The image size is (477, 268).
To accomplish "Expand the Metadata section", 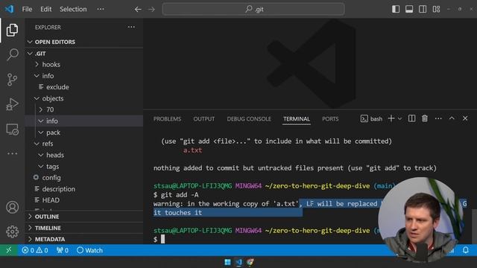I will (x=84, y=239).
